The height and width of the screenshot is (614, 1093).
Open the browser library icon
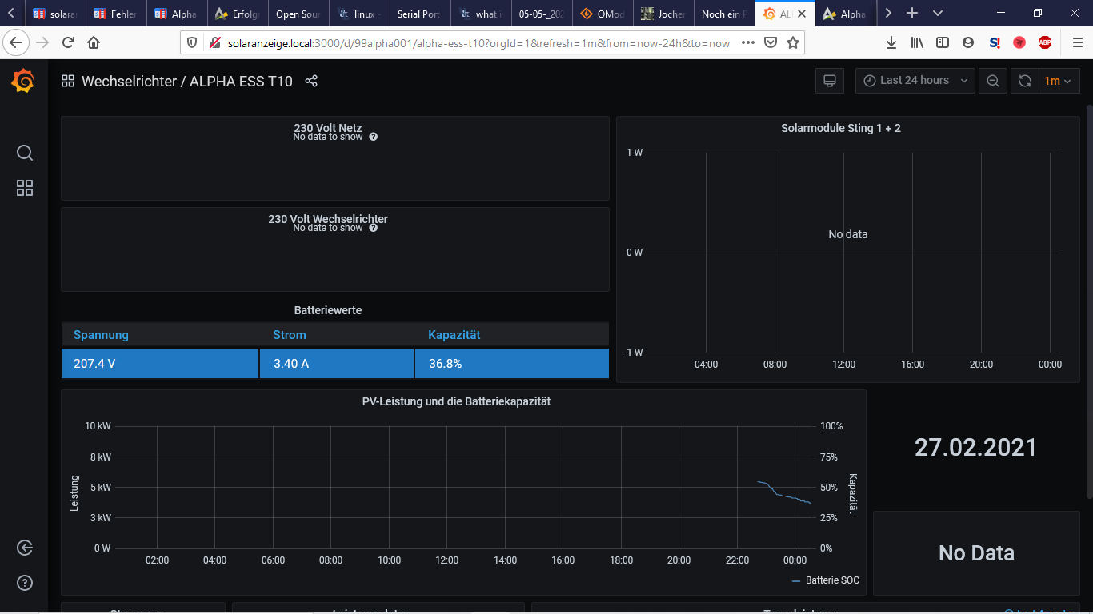pyautogui.click(x=918, y=42)
